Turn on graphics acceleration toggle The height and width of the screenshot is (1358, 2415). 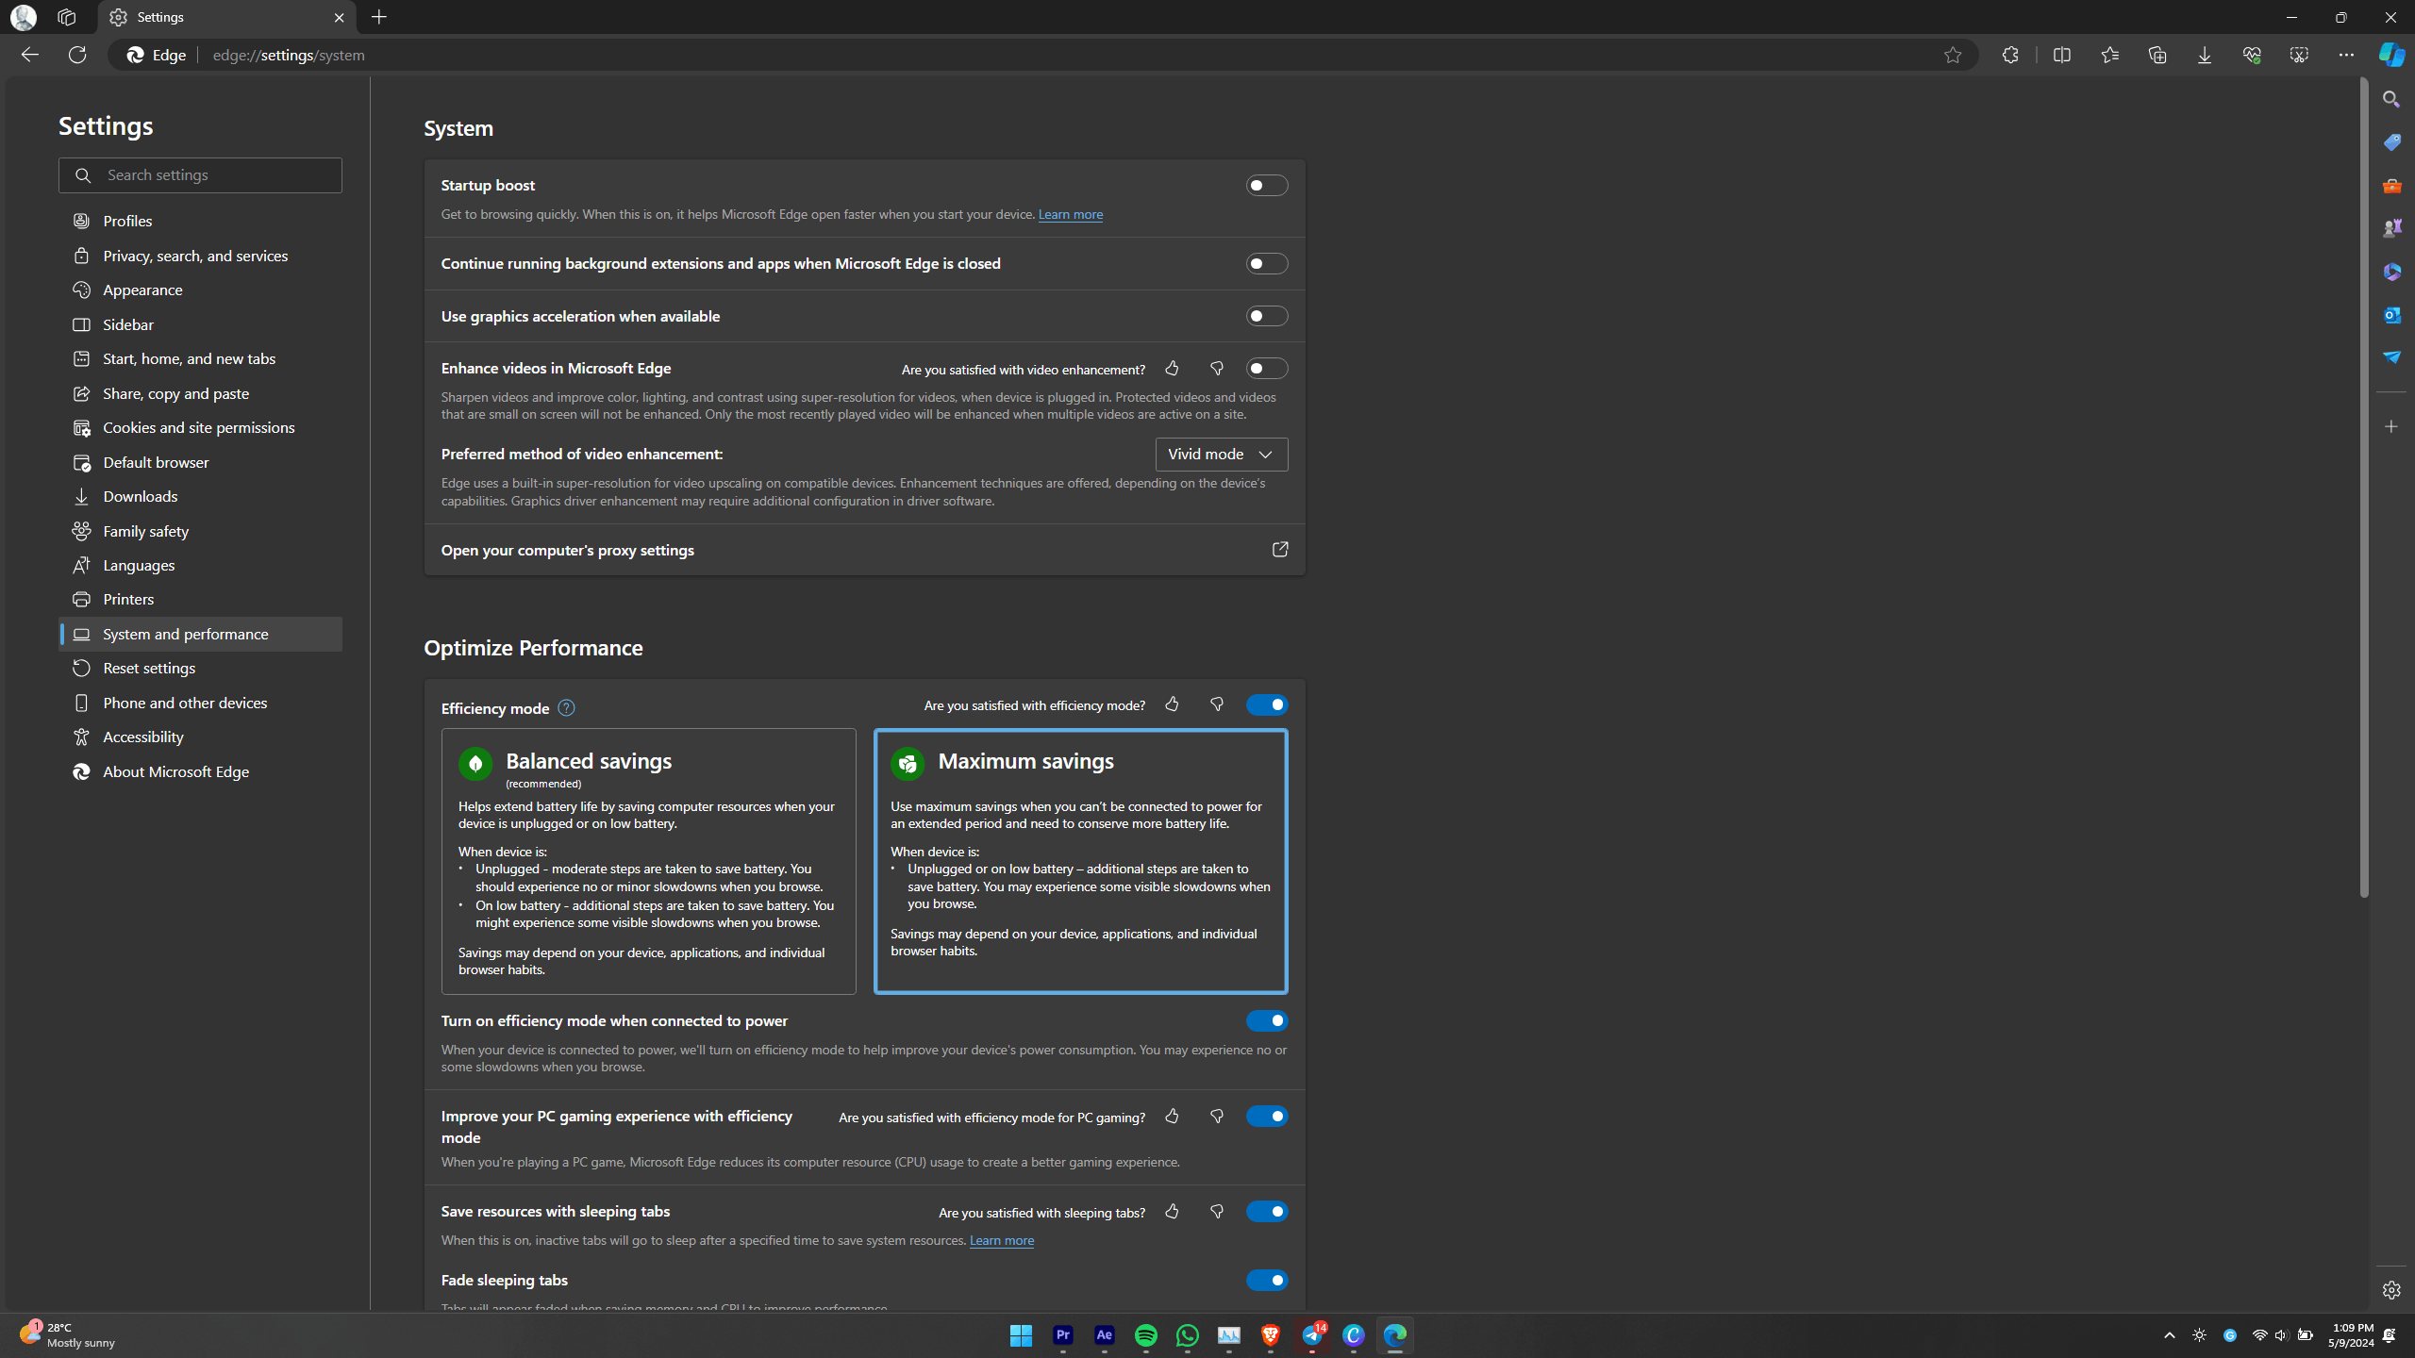pos(1266,316)
